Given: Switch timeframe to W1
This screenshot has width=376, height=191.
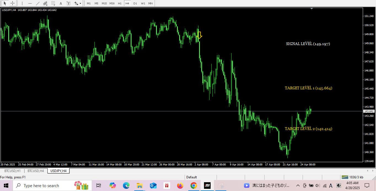Looking at the screenshot, I should point(143,3).
